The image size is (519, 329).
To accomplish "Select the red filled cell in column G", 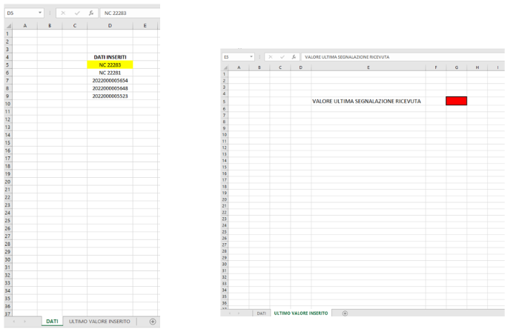I will click(456, 101).
